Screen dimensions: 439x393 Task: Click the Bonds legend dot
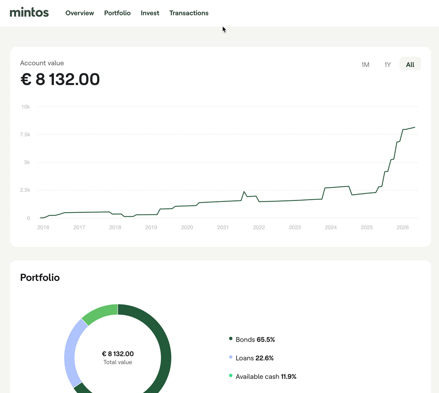(231, 339)
